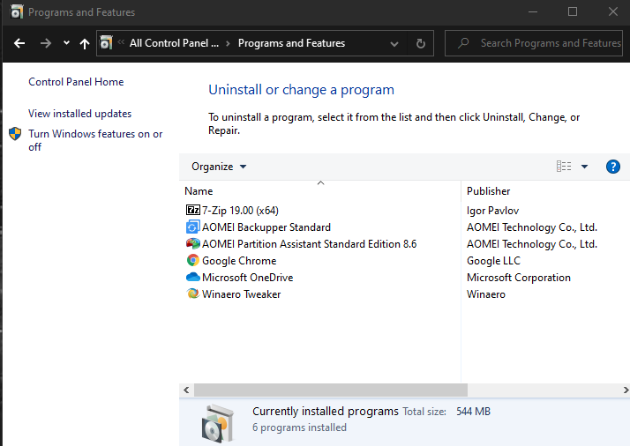Select Winaero Tweaker entry
The image size is (630, 446).
(241, 294)
